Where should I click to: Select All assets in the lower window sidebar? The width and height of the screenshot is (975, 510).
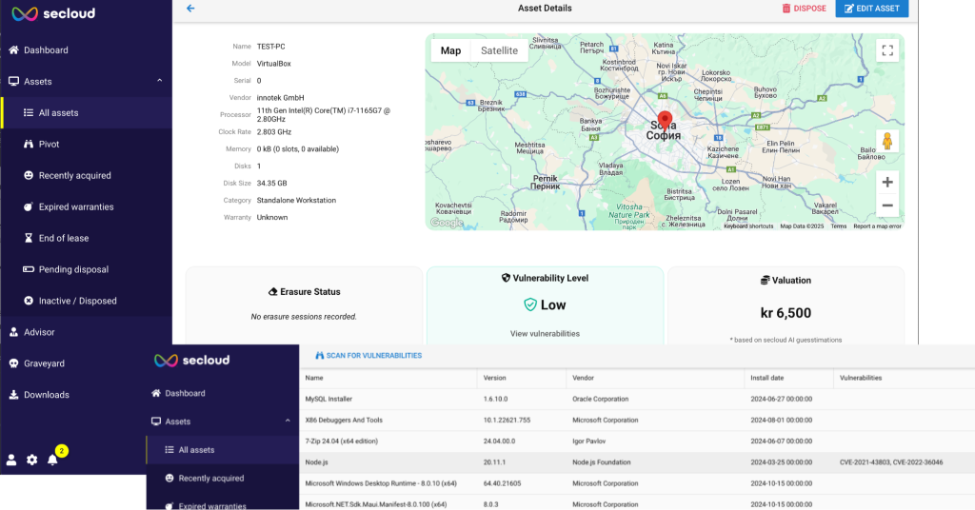click(x=223, y=450)
